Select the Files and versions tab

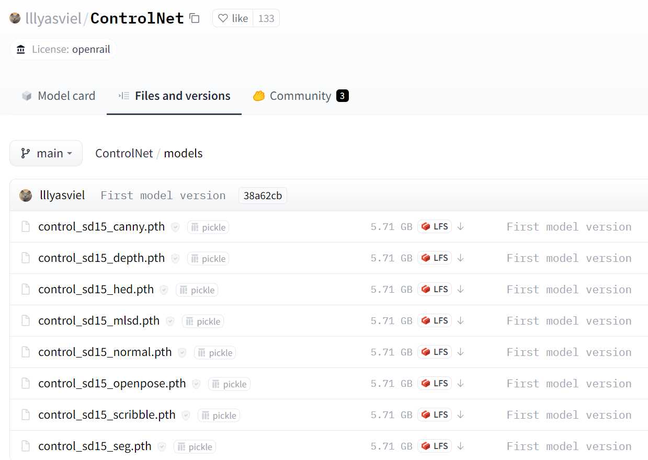click(174, 96)
